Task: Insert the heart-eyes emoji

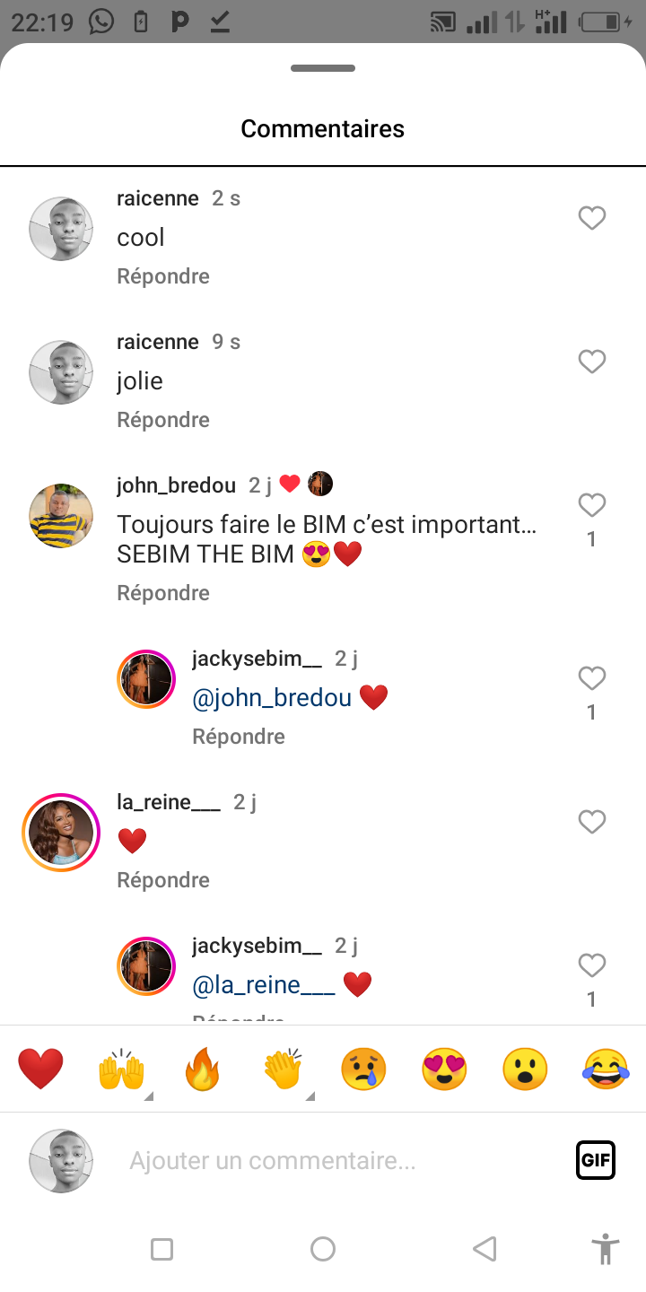Action: (x=444, y=1069)
